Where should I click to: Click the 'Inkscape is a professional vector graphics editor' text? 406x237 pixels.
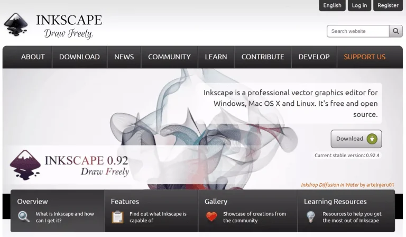[x=291, y=104]
